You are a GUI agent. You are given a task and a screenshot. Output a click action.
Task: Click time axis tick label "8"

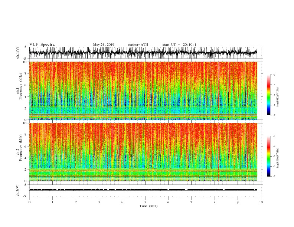[x=215, y=202]
